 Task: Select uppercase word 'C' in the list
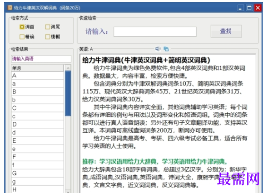(x=37, y=108)
